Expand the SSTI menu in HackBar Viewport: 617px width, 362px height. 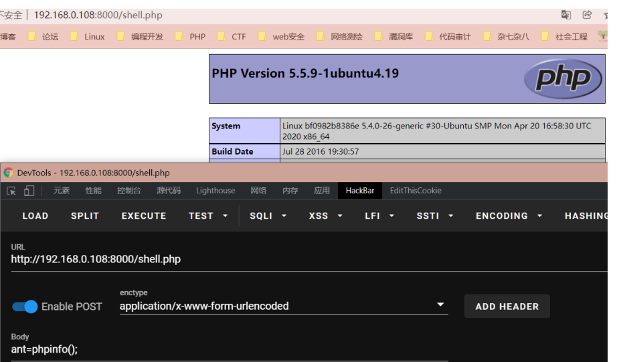pyautogui.click(x=435, y=215)
